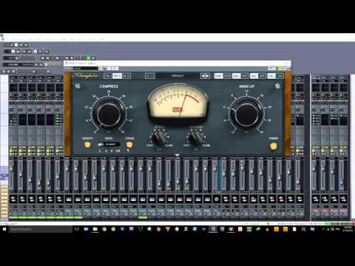Toggle the plugin POWER button
This screenshot has width=355, height=266.
pos(273,146)
